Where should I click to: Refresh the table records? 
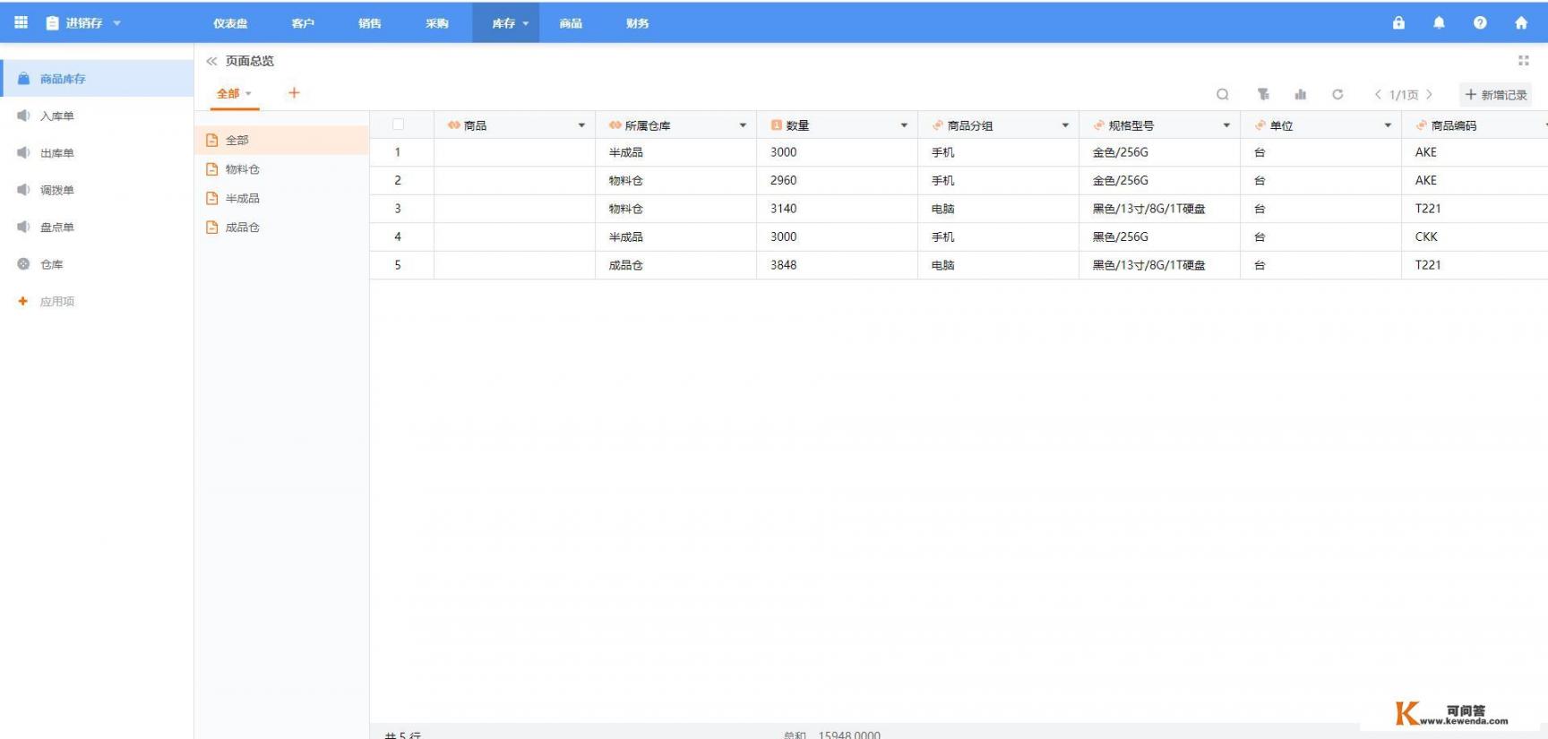(1337, 94)
